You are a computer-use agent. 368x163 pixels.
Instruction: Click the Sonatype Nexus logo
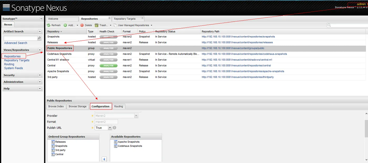coord(35,8)
